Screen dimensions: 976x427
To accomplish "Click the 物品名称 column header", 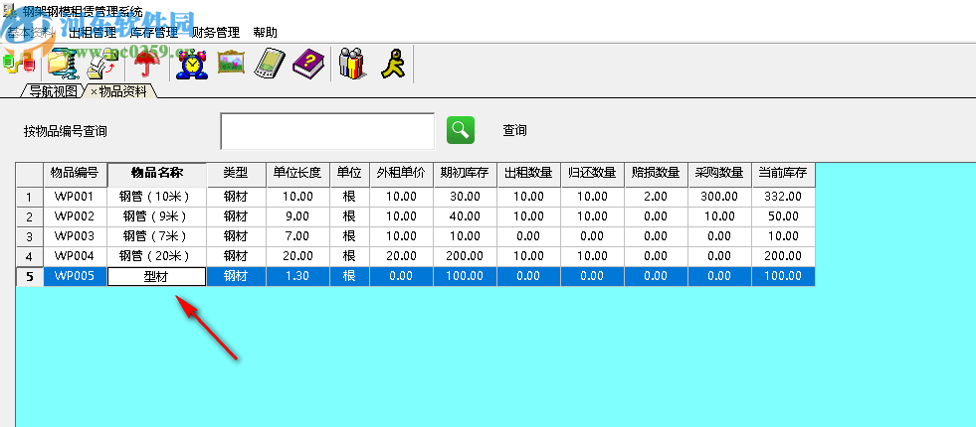I will (x=157, y=174).
